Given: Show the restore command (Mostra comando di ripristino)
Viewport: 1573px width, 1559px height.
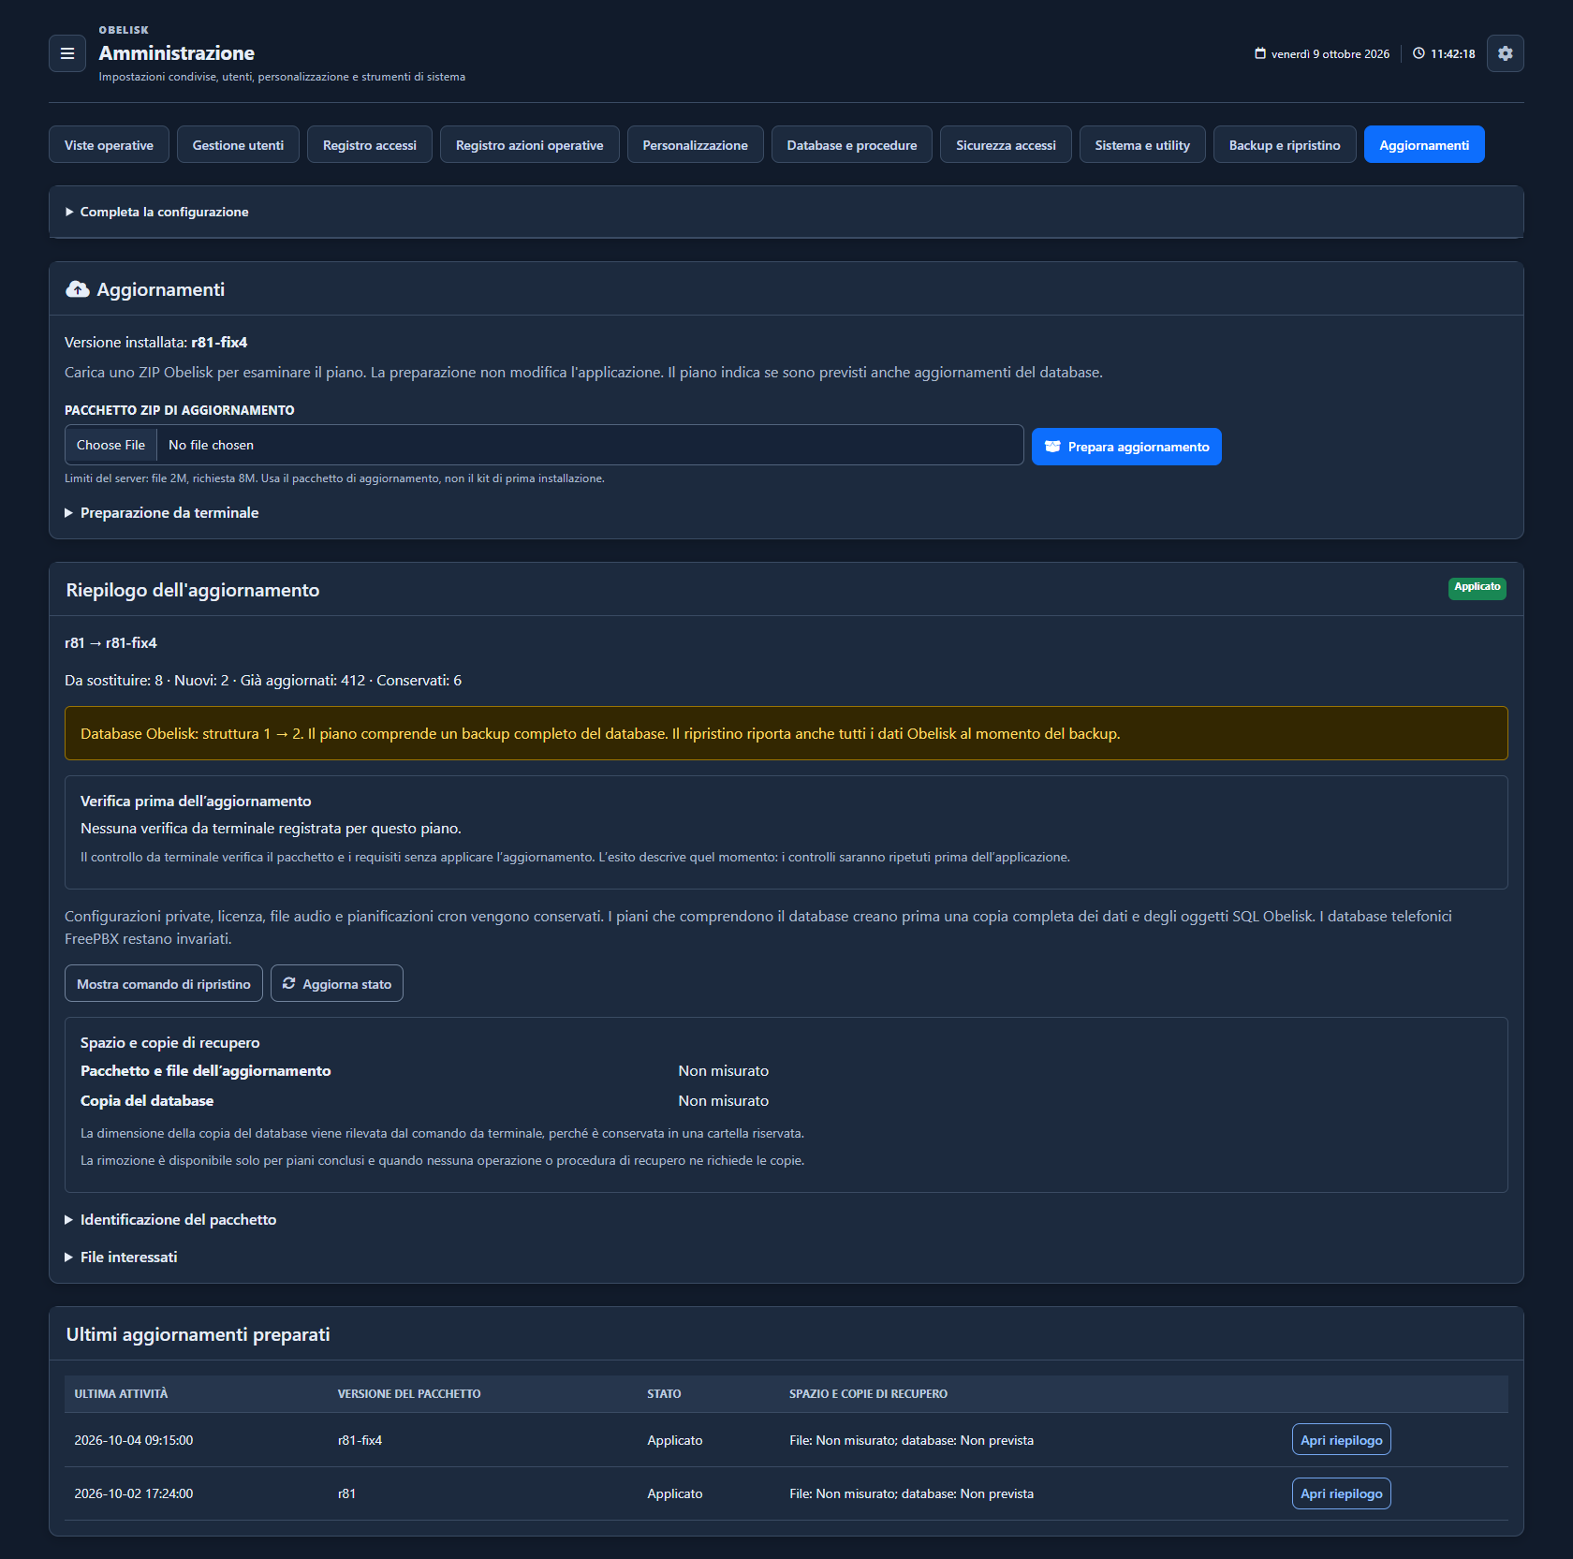Looking at the screenshot, I should pos(164,983).
